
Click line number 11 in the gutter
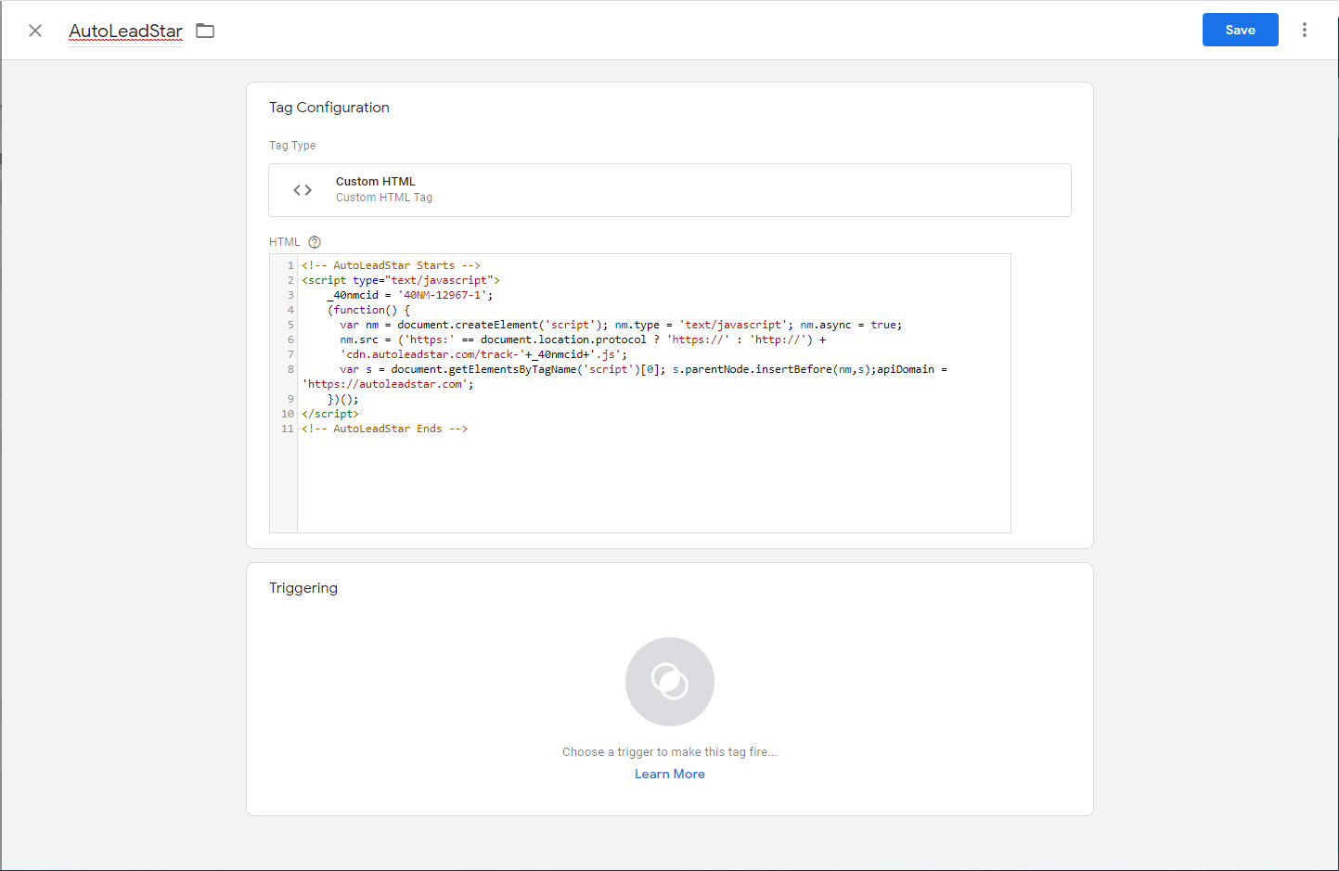288,428
